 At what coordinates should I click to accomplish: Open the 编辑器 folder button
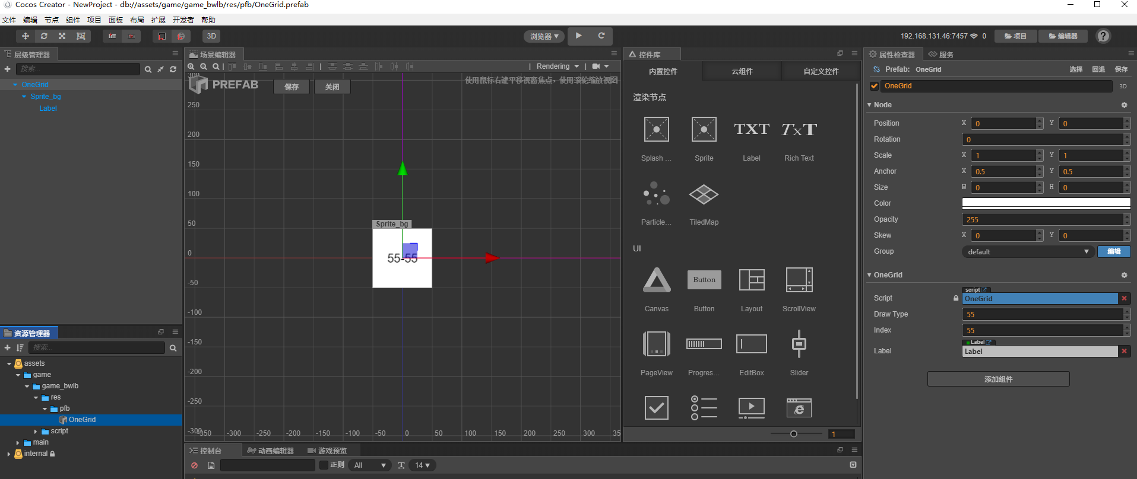(x=1063, y=36)
